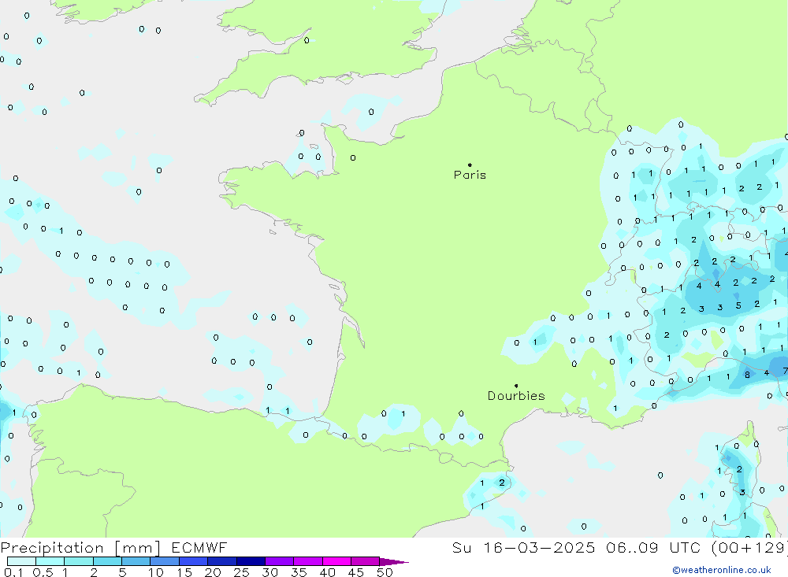Click the date Su 16-03-2025
The width and height of the screenshot is (788, 577).
coord(523,547)
